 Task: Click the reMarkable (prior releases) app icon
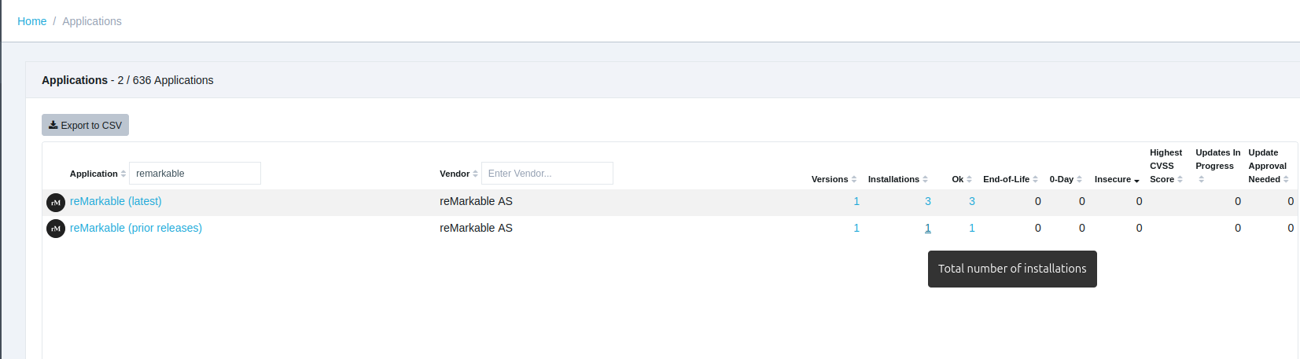[56, 229]
